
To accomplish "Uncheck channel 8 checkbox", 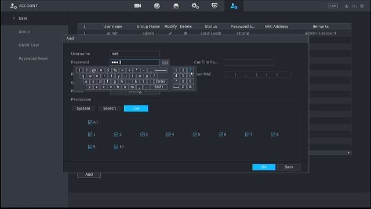I will tap(273, 135).
